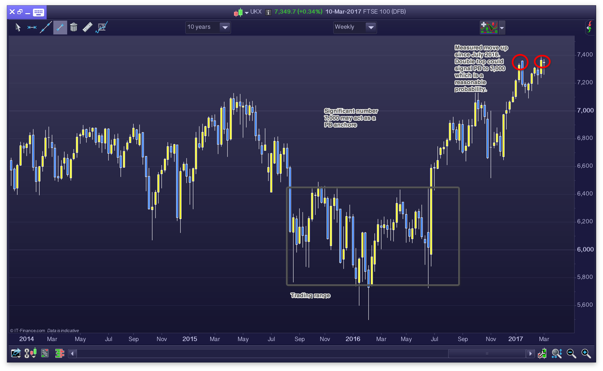Click the horizontal scrollbar thumb
The image size is (603, 371).
[487, 353]
